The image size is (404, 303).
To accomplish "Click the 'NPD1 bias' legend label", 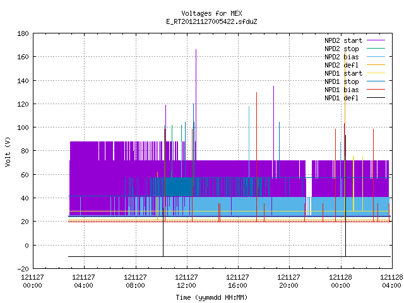I will coord(342,90).
